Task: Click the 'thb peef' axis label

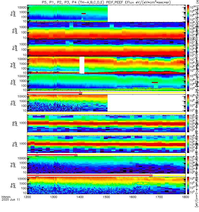Action: pyautogui.click(x=15, y=31)
